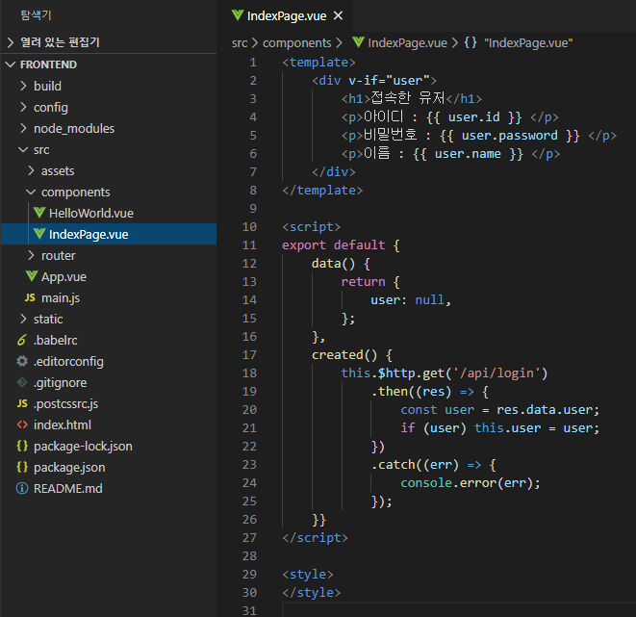Click the Vue icon on the IndexPage.vue tab
Image resolution: width=636 pixels, height=617 pixels.
pyautogui.click(x=238, y=15)
